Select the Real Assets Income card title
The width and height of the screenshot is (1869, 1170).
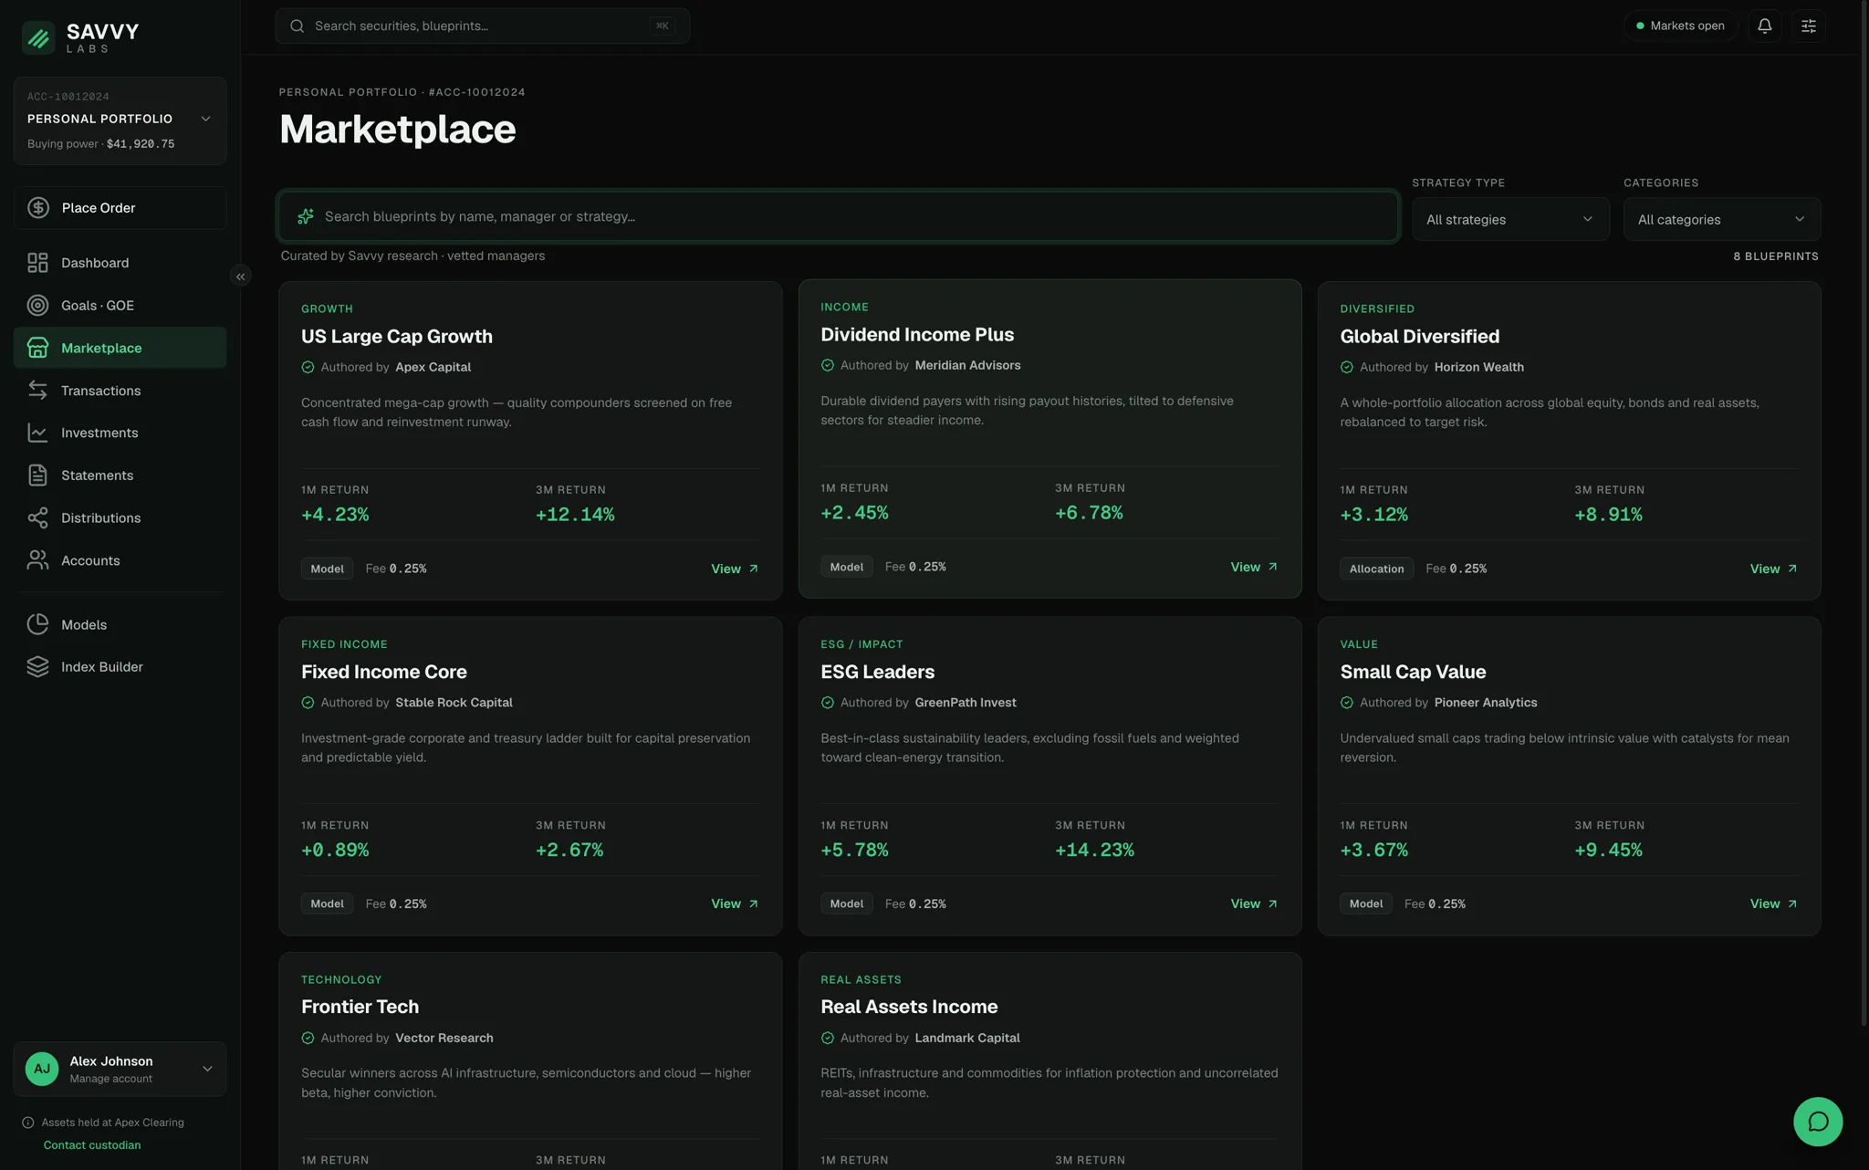[909, 1007]
